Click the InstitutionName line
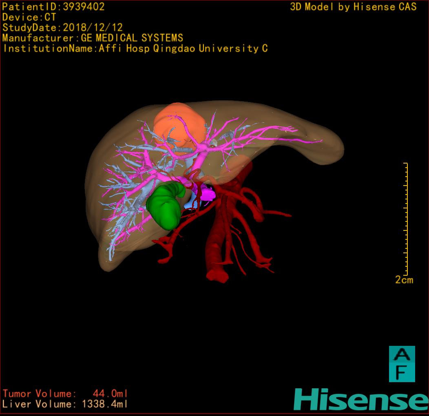Screen dimensions: 429x416 pyautogui.click(x=135, y=49)
